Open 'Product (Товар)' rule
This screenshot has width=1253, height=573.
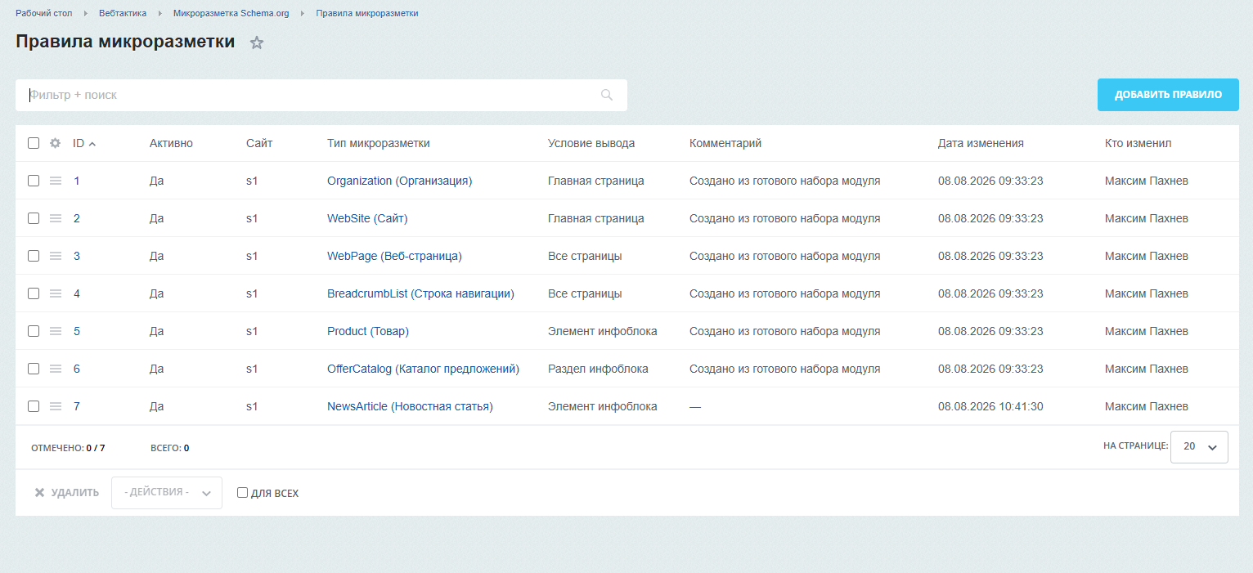click(x=368, y=331)
